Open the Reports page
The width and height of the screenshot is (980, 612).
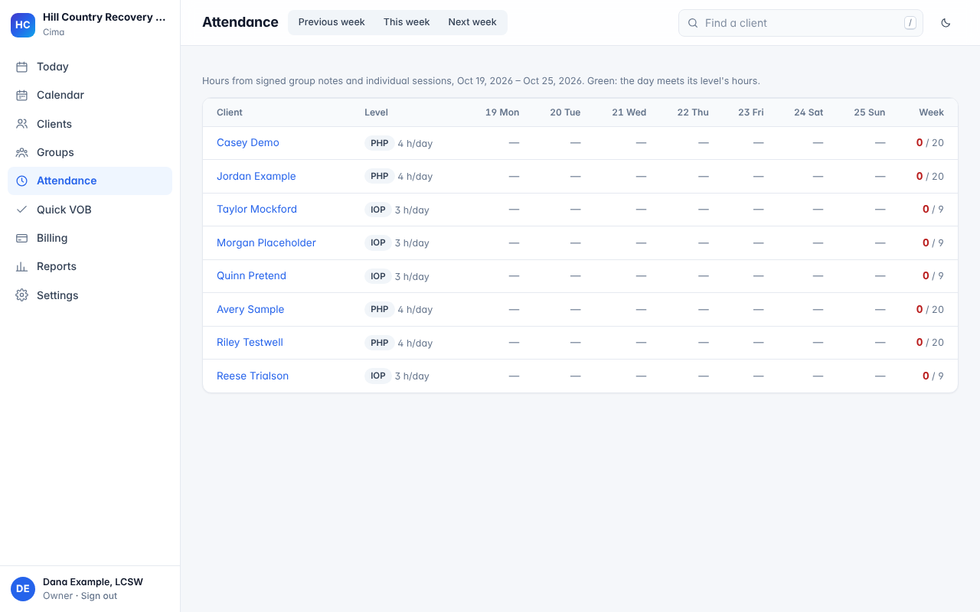(x=90, y=266)
